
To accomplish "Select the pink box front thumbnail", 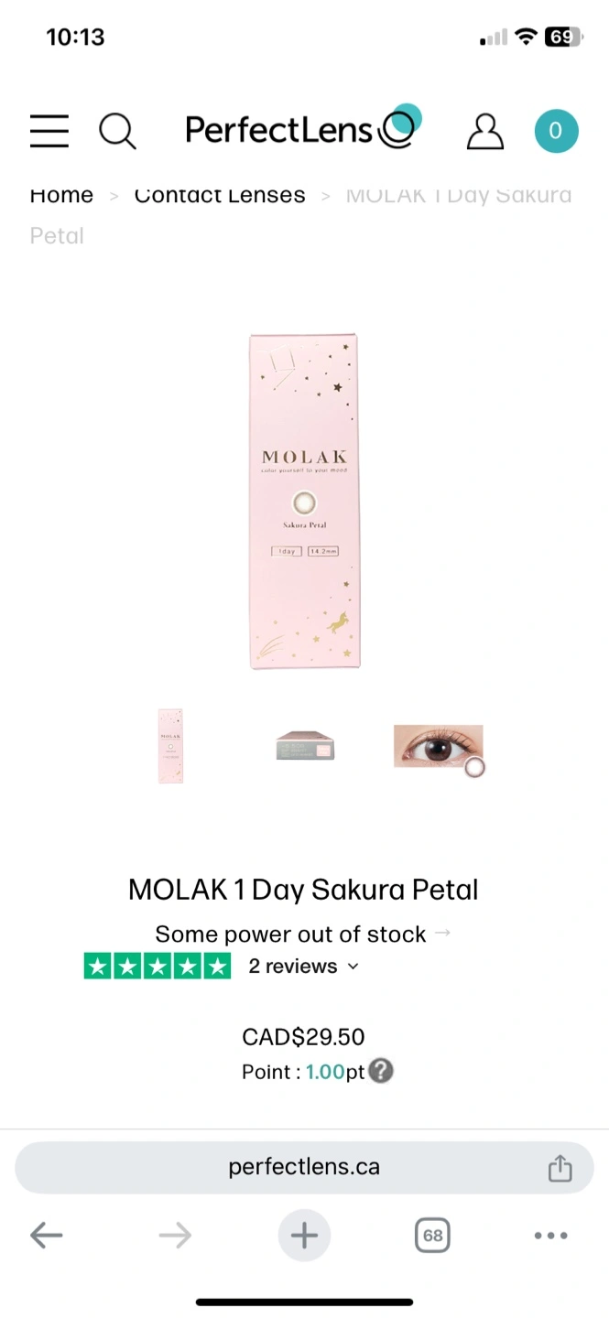I will [x=170, y=745].
